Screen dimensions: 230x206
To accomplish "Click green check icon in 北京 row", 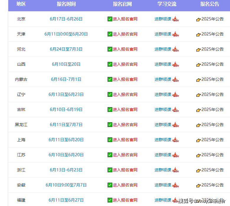I will (110, 19).
